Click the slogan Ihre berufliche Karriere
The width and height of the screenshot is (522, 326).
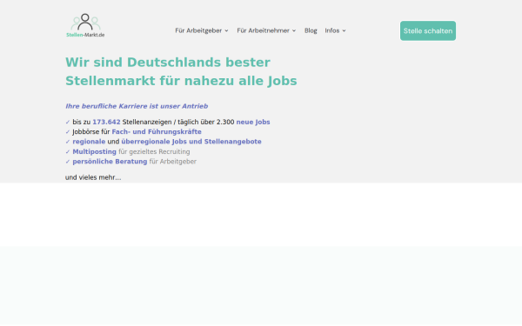pyautogui.click(x=137, y=106)
